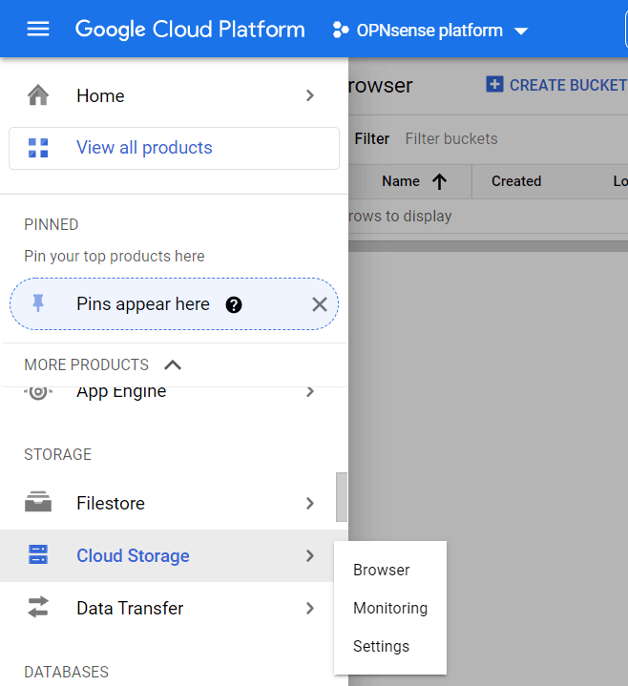Screen dimensions: 628x686
Task: Click the View all products grid icon
Action: [38, 148]
